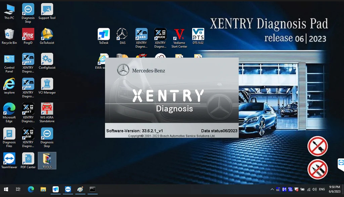Select This PC desktop icon
The height and width of the screenshot is (197, 344).
(9, 11)
